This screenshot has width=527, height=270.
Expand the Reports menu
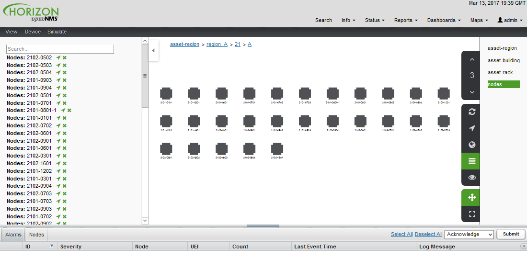pyautogui.click(x=405, y=20)
